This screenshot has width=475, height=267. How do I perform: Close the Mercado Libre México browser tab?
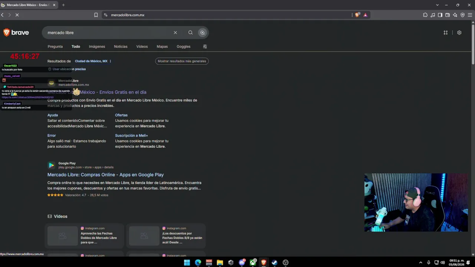(54, 5)
